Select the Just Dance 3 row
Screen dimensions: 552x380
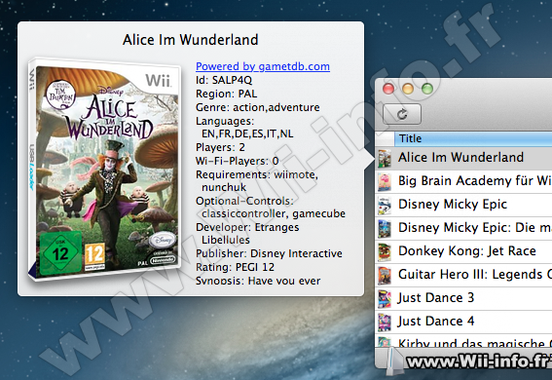tap(464, 298)
